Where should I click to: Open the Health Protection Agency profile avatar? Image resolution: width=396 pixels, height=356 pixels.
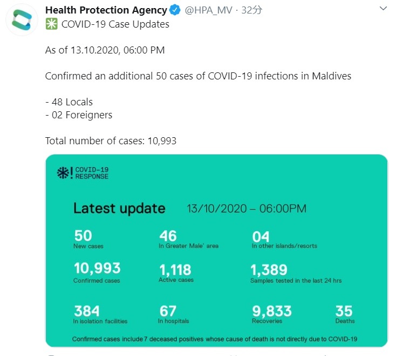tap(22, 20)
